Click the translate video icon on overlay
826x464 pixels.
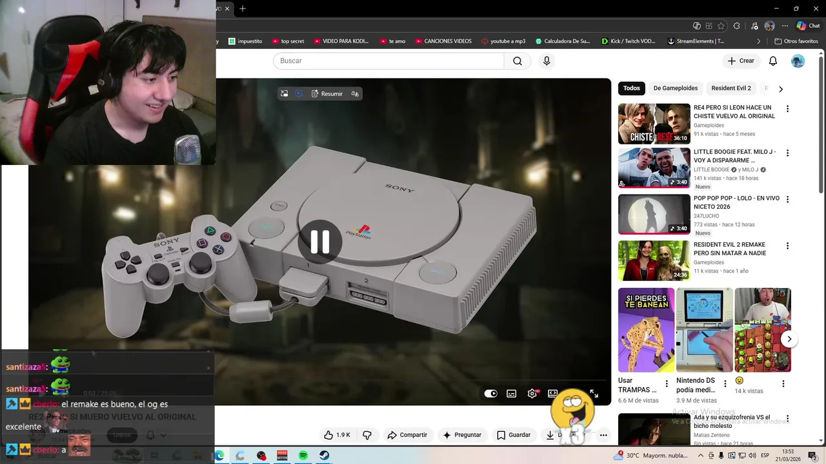point(355,93)
